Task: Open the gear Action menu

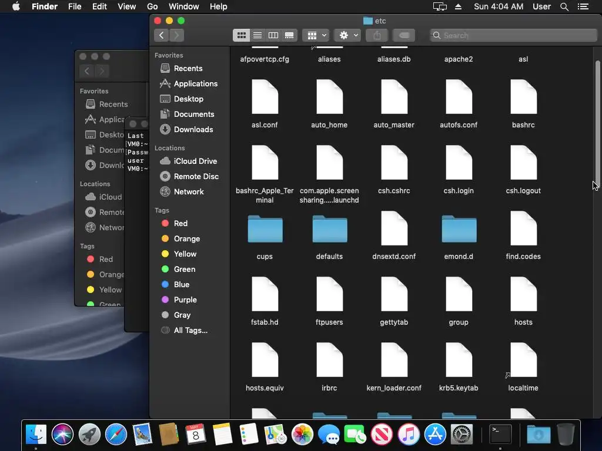Action: pos(347,35)
